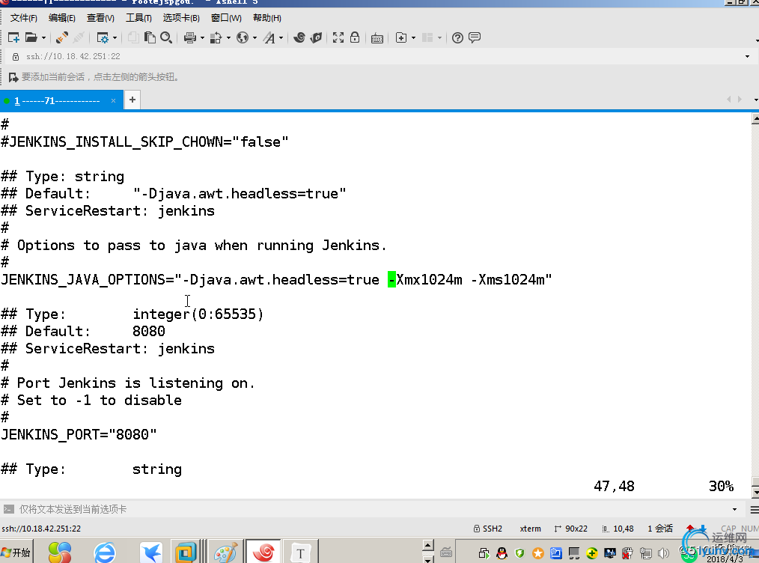Image resolution: width=759 pixels, height=563 pixels.
Task: Click the SSH2 status bar entry
Action: pos(488,529)
